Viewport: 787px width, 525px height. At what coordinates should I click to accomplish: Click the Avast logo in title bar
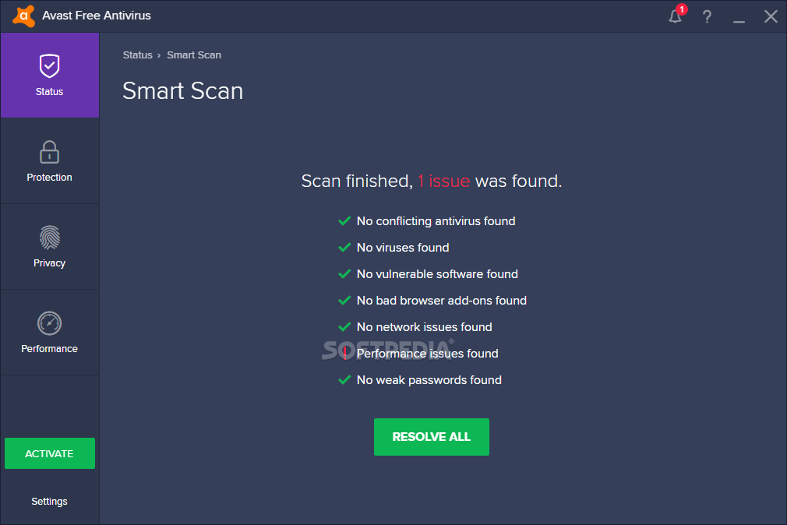(x=23, y=16)
